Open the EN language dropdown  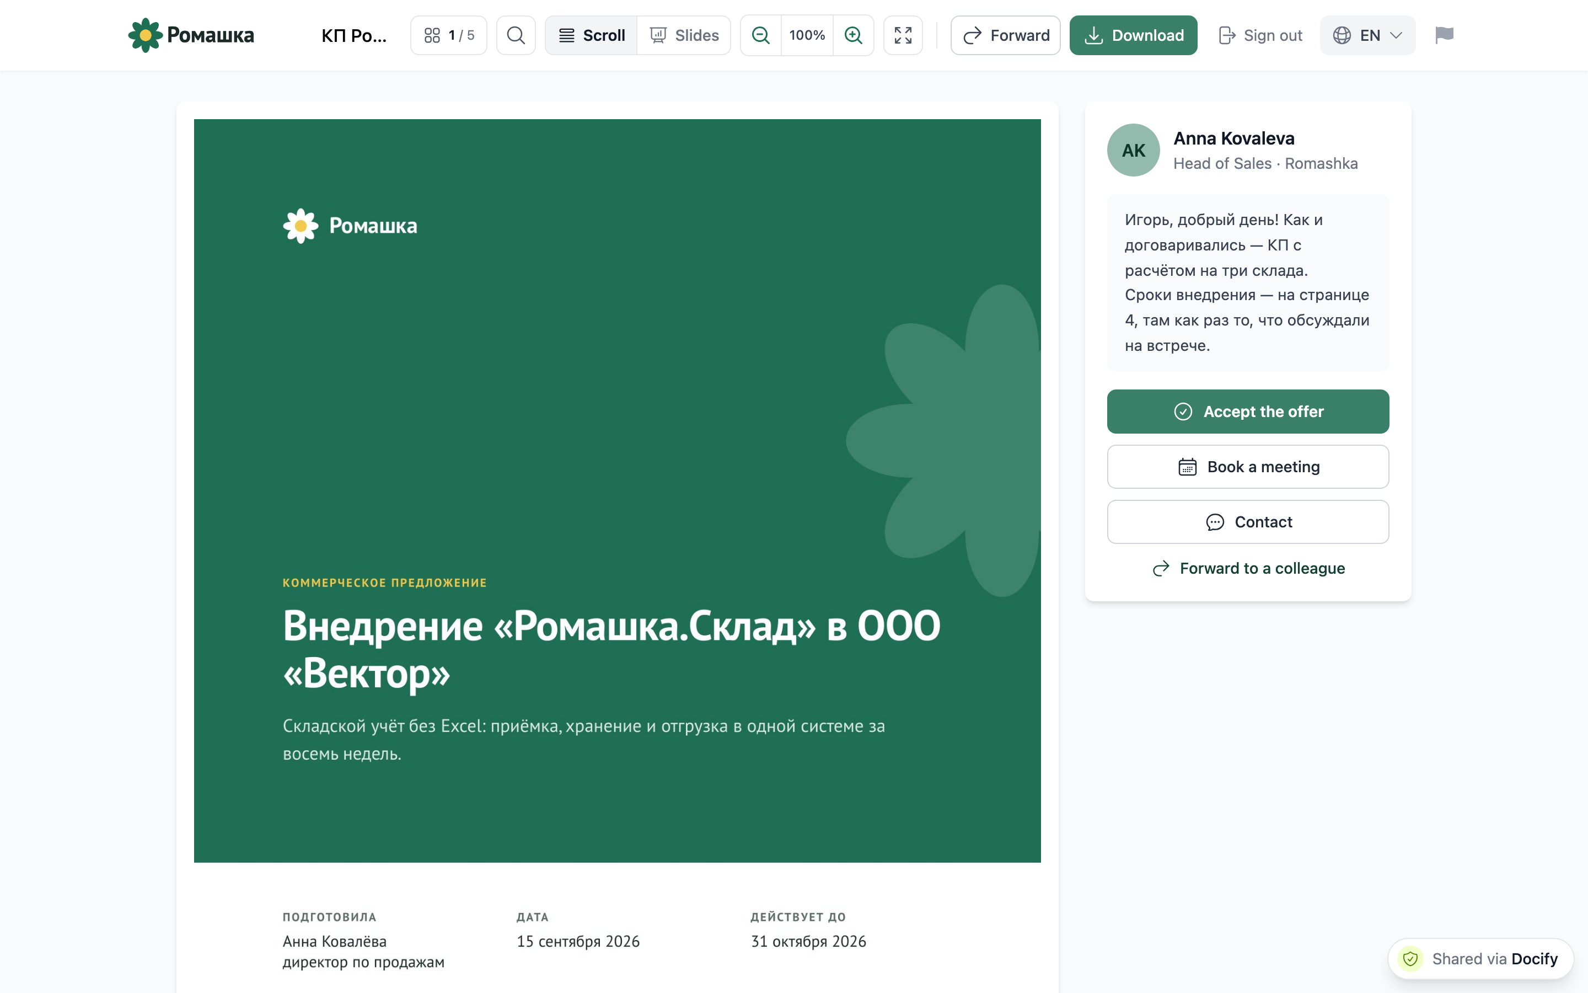[x=1367, y=35]
